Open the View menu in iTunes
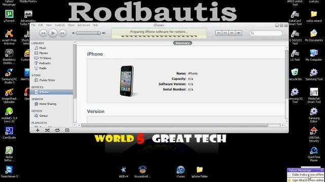The image size is (325, 182). tap(49, 25)
